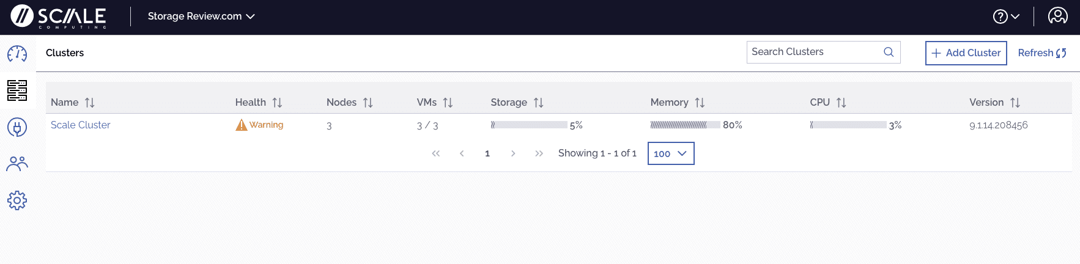The width and height of the screenshot is (1080, 264).
Task: Click the Memory 80% usage bar
Action: pyautogui.click(x=685, y=125)
